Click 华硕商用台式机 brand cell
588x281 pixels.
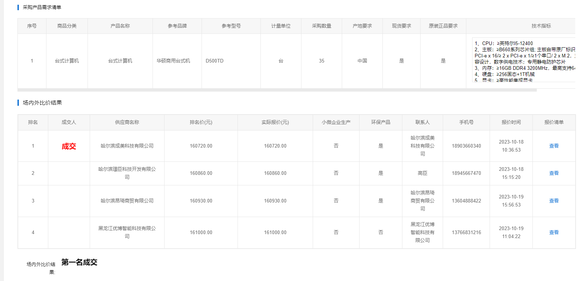[x=173, y=61]
